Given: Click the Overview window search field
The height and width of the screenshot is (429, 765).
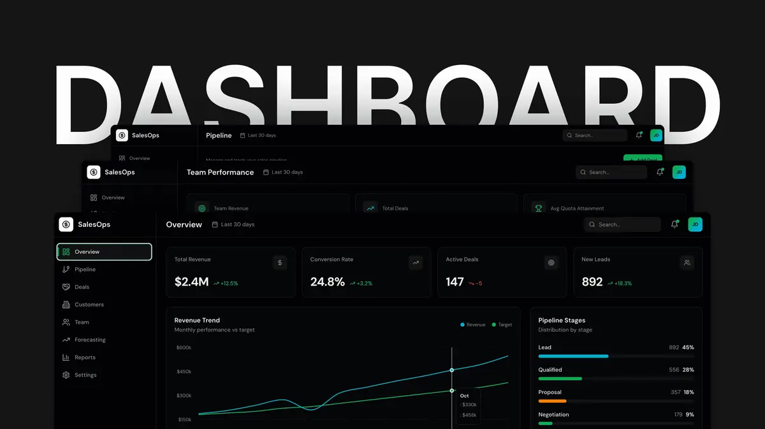Looking at the screenshot, I should pos(622,224).
